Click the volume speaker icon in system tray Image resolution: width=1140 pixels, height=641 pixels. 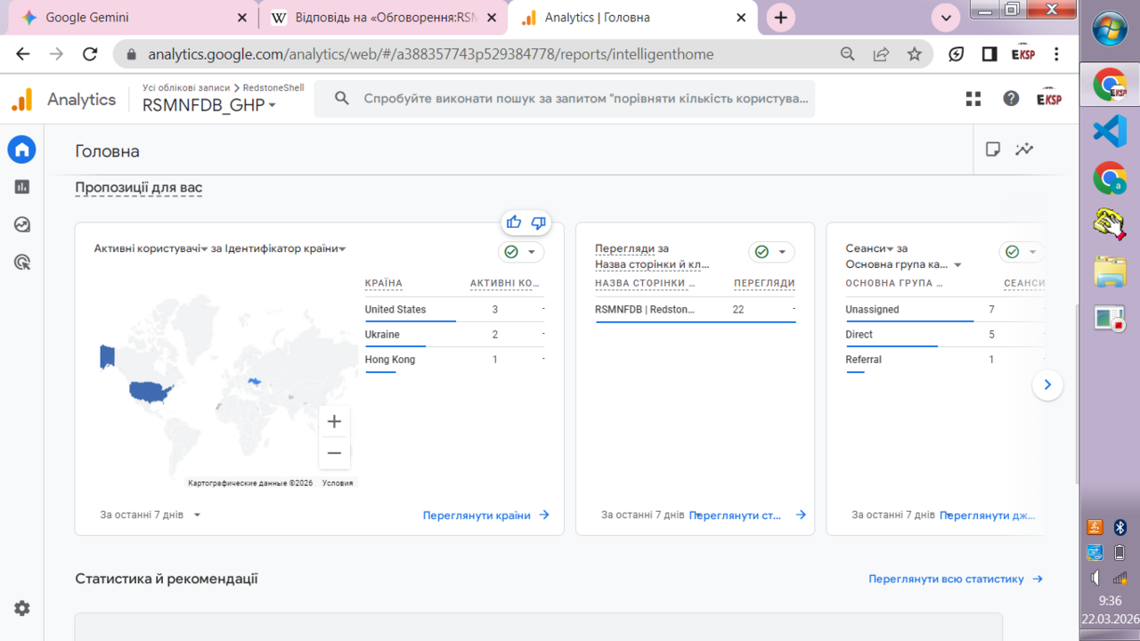1096,578
